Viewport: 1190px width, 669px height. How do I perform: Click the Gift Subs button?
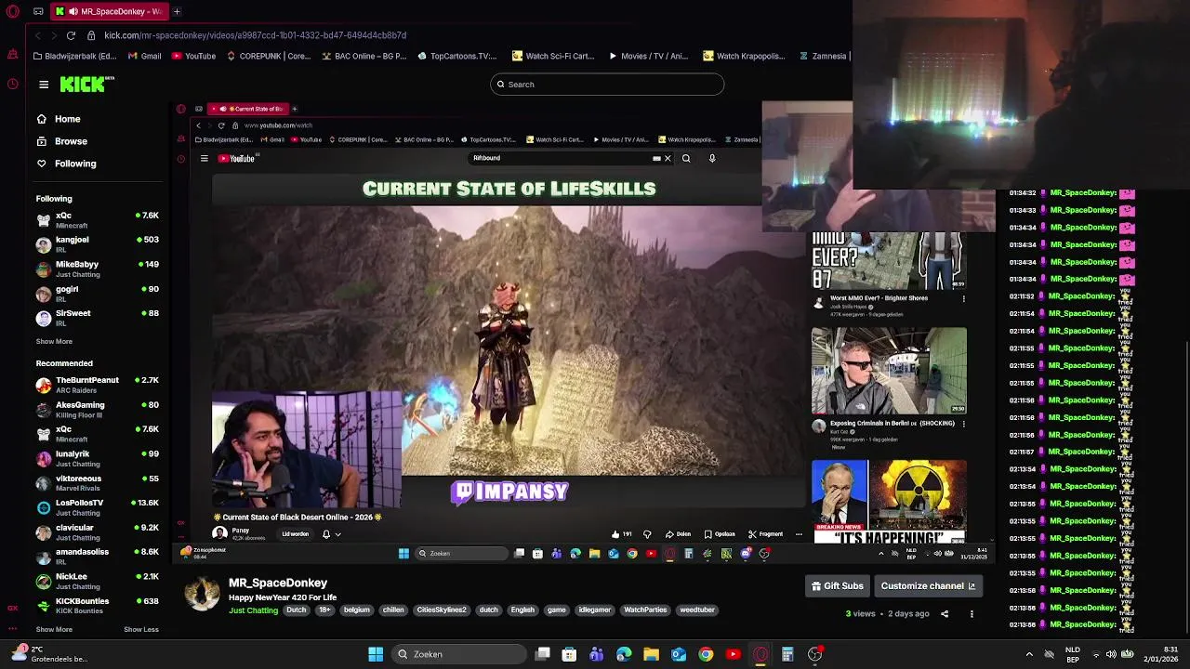838,586
